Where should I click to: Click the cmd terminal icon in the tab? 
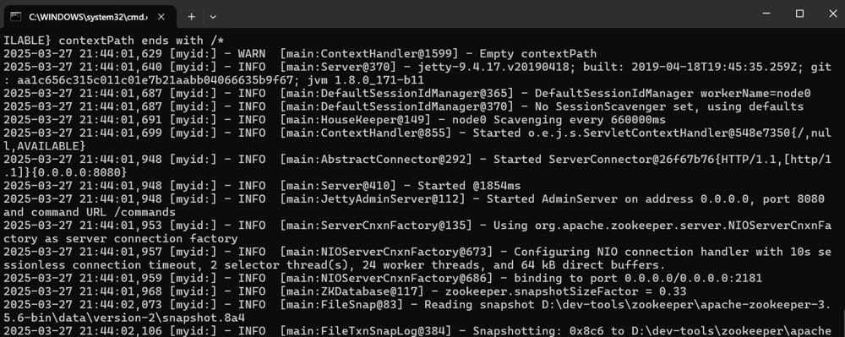pos(15,16)
